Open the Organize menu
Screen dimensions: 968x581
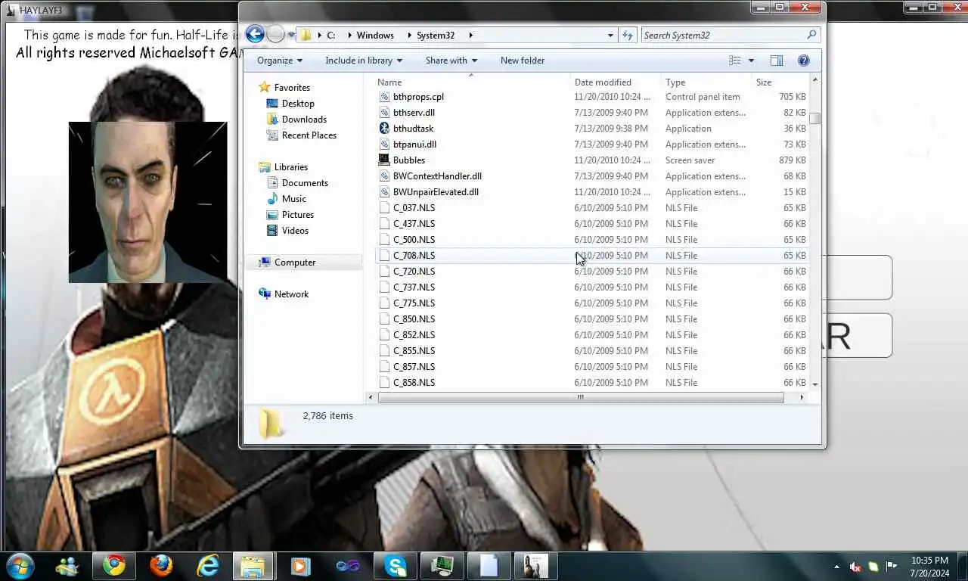point(279,61)
